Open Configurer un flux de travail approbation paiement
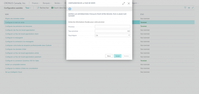This screenshot has width=199, height=94. tap(23, 57)
